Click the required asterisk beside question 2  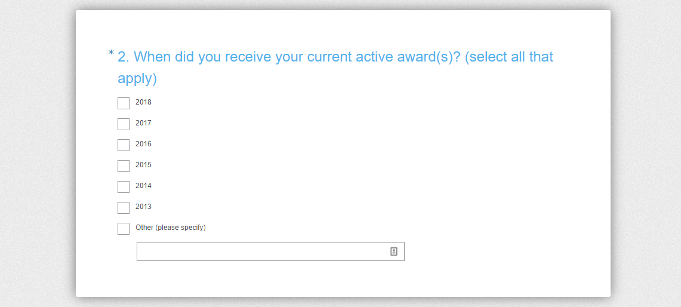111,54
